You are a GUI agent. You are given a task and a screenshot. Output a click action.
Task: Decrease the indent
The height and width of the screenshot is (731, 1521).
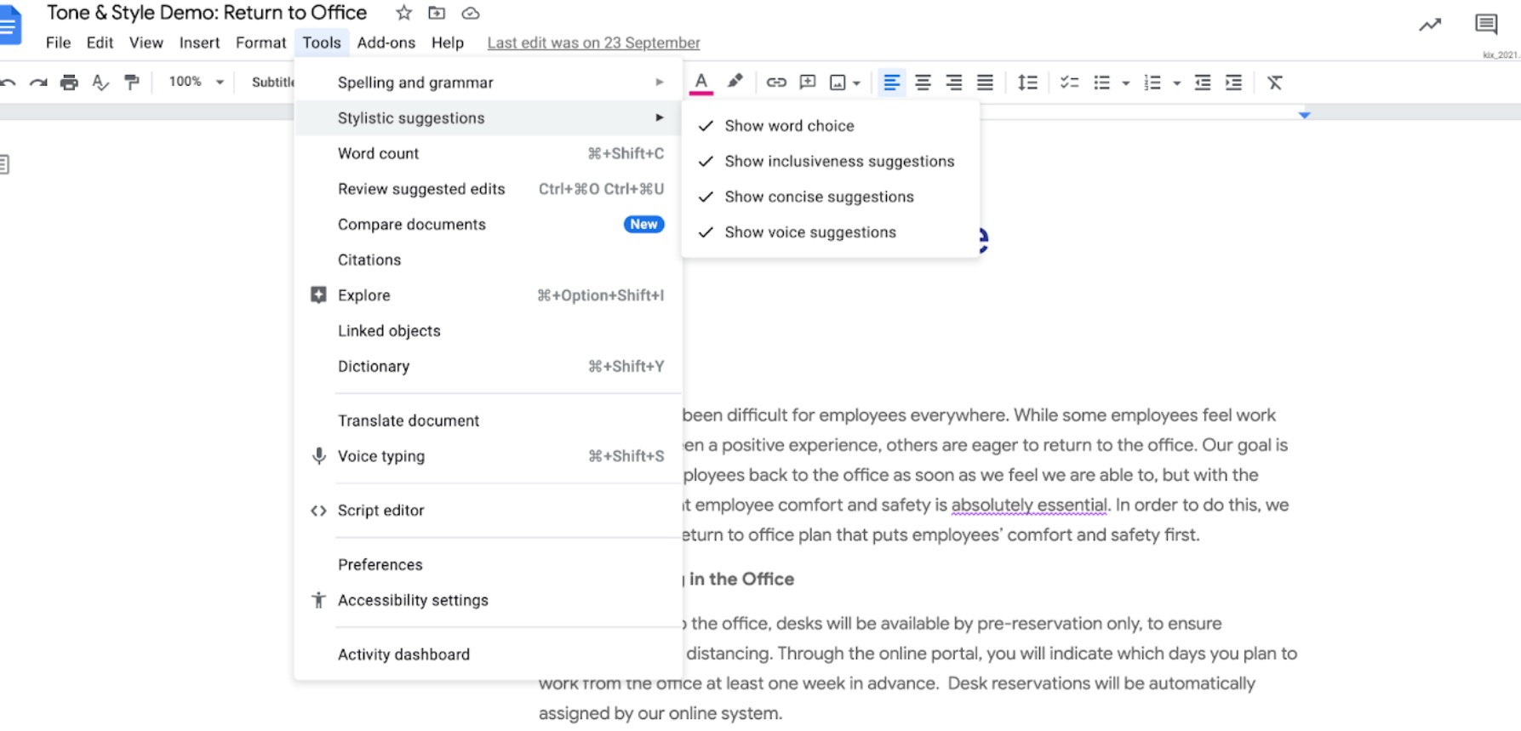pos(1203,83)
